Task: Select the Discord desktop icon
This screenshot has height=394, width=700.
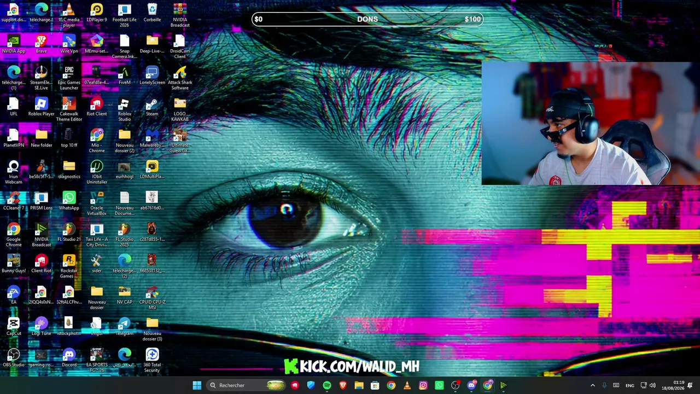Action: click(x=69, y=358)
